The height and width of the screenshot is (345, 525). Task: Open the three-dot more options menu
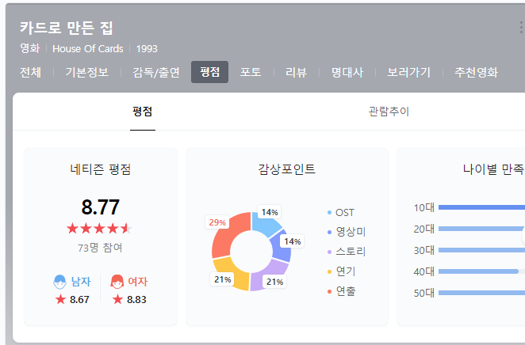521,28
